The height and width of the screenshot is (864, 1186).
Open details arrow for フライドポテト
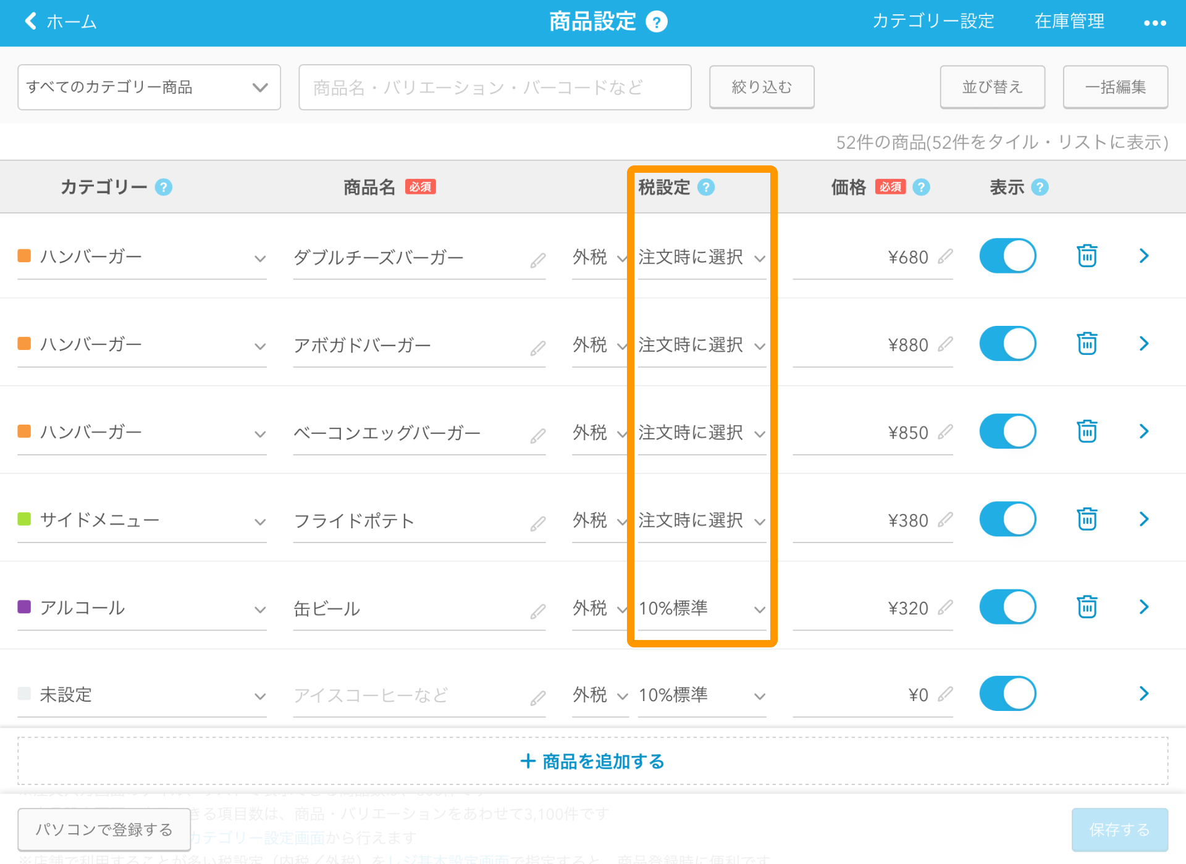point(1144,518)
